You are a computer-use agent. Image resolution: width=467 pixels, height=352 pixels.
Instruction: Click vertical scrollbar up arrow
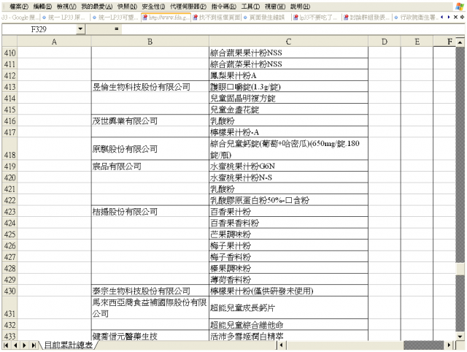(460, 42)
